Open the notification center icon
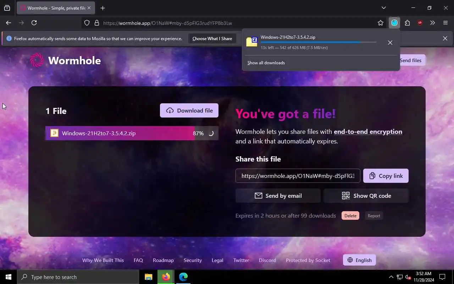 pos(442,277)
